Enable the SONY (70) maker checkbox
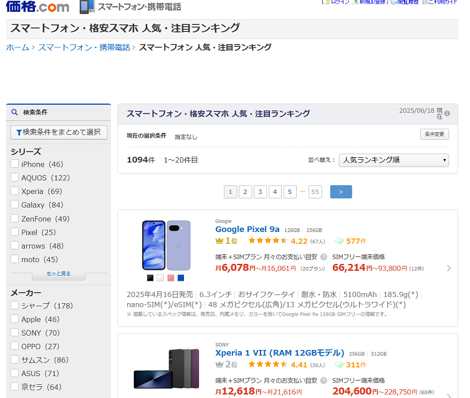The image size is (470, 398). [x=15, y=332]
